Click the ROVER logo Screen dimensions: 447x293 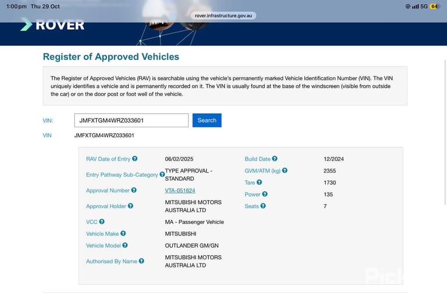point(52,24)
